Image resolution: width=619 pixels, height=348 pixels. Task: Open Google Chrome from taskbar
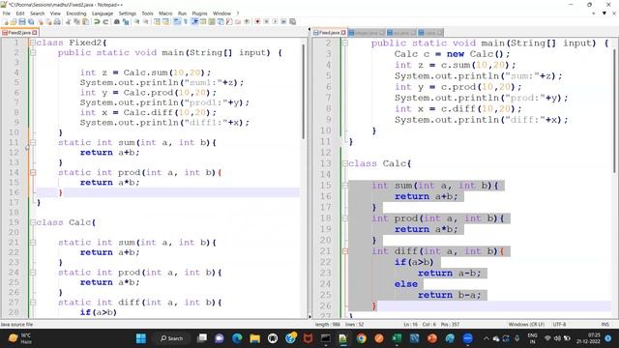361,338
